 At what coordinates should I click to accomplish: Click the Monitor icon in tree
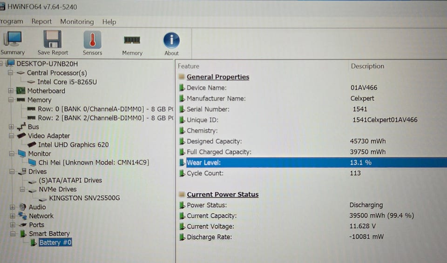(x=22, y=154)
